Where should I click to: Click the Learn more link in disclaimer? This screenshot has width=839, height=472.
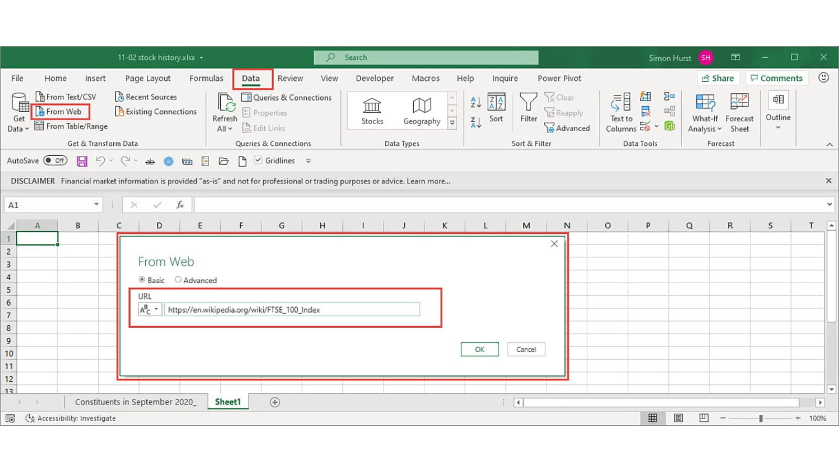(428, 181)
